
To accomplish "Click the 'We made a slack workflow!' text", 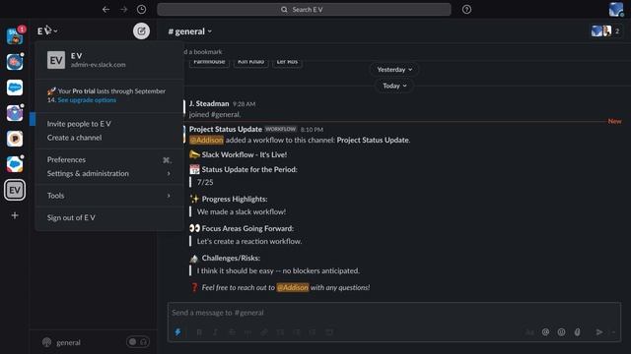I will [242, 211].
